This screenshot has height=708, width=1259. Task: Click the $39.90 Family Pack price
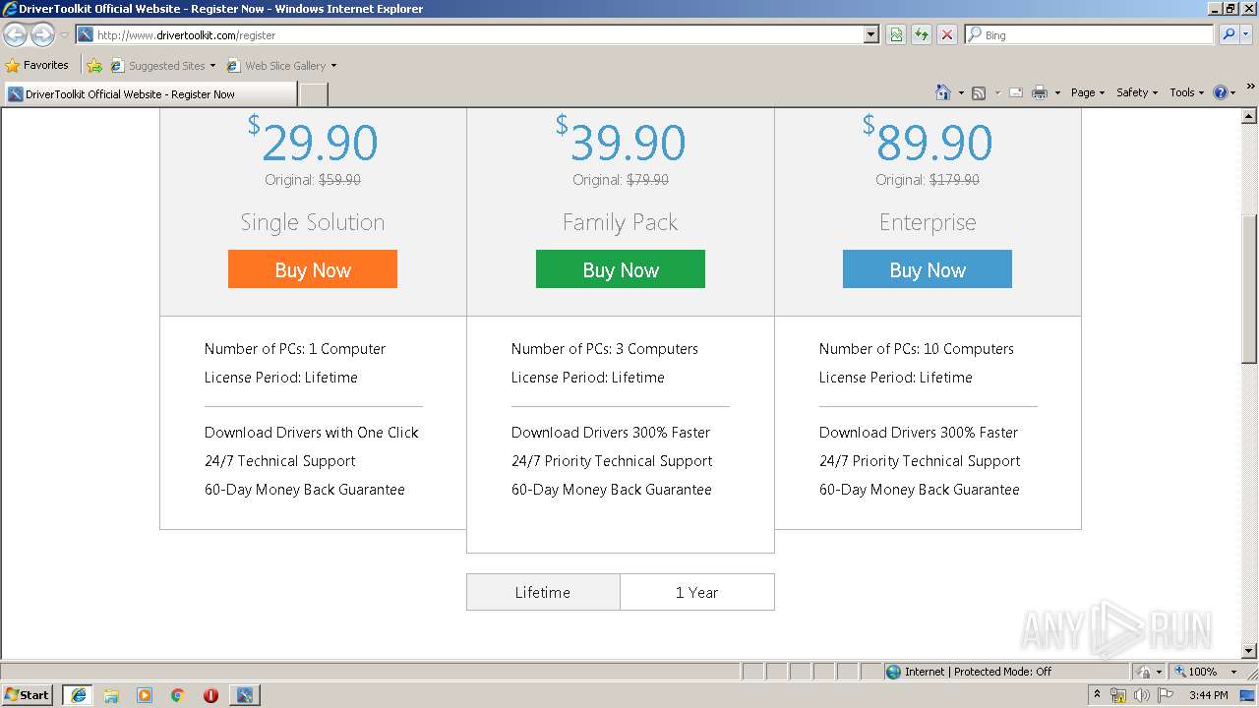[x=621, y=141]
